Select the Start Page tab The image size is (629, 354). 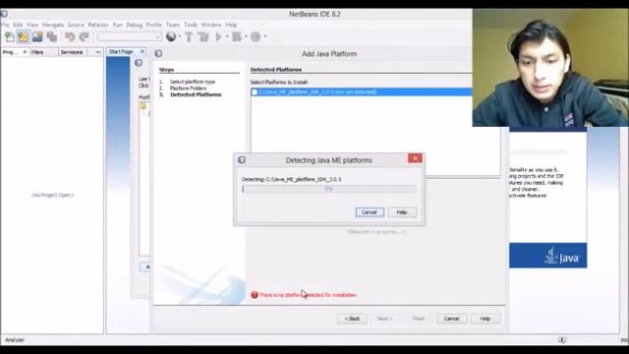(121, 52)
